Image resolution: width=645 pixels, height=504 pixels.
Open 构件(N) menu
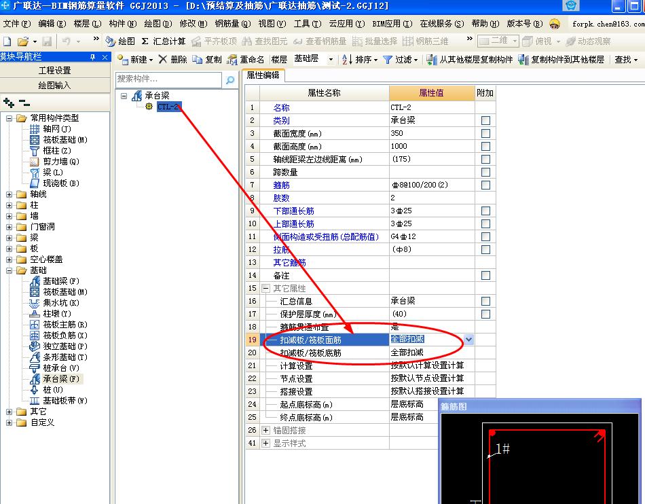point(123,24)
